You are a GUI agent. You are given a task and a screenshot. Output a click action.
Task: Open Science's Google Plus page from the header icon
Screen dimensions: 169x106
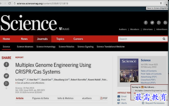(x=159, y=22)
